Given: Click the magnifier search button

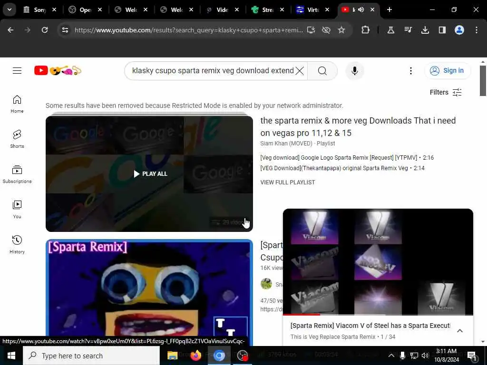Looking at the screenshot, I should (322, 71).
